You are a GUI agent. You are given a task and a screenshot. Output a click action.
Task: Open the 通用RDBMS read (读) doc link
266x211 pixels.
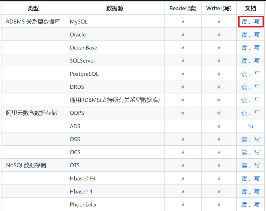coord(244,100)
